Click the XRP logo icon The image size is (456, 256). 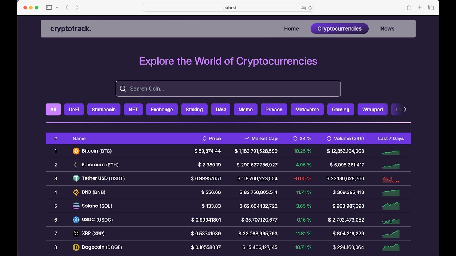click(76, 234)
